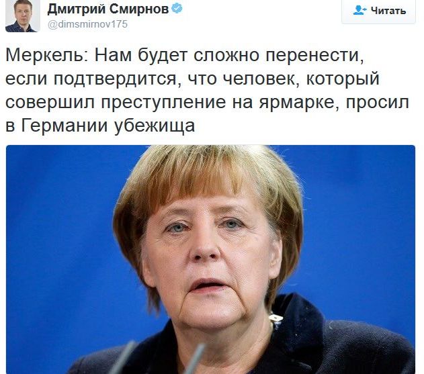Open the attached photo of the woman
424x374 pixels.
click(210, 259)
